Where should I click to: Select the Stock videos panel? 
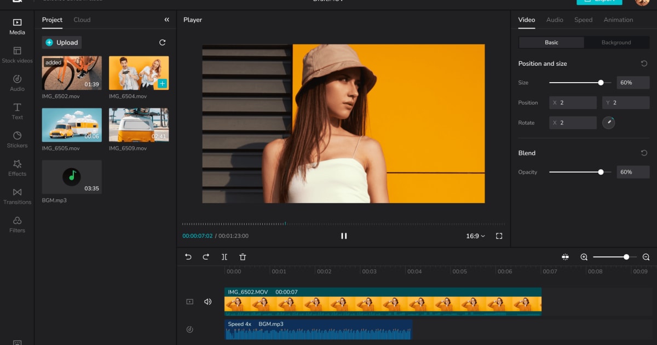click(x=17, y=54)
